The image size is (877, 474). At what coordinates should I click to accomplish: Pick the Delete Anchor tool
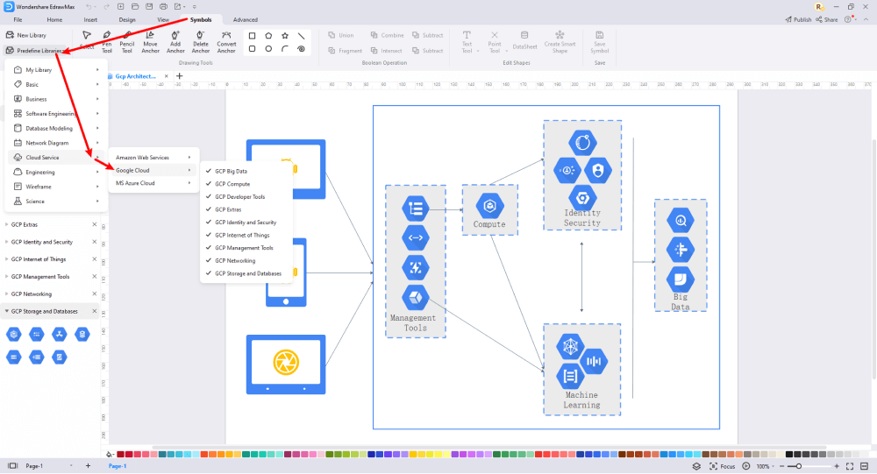(200, 42)
